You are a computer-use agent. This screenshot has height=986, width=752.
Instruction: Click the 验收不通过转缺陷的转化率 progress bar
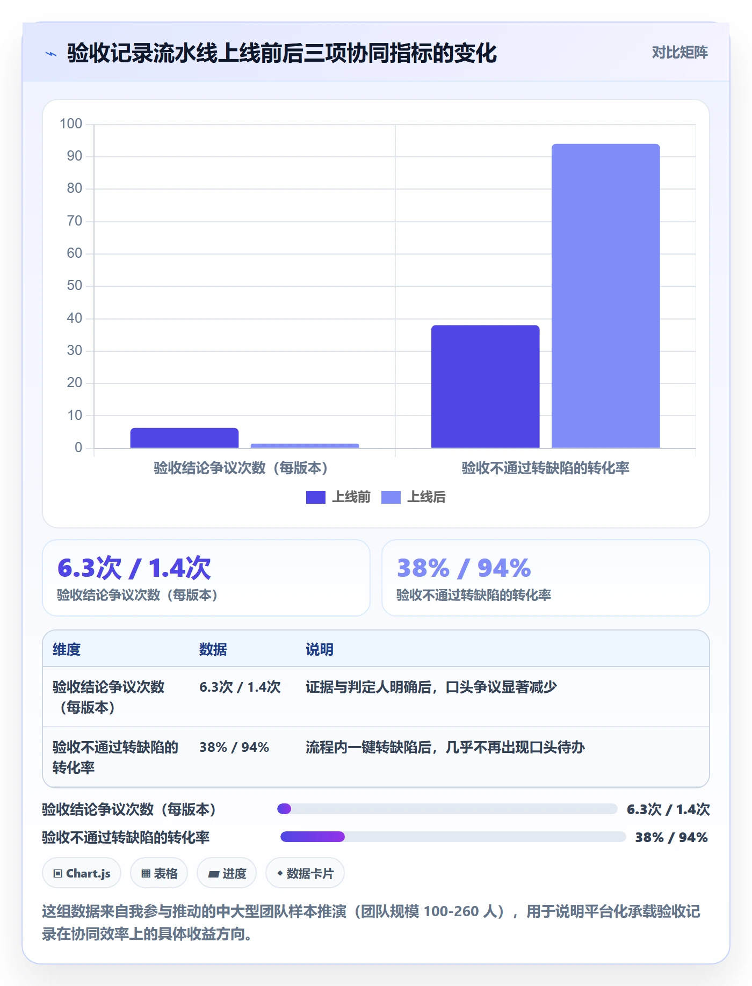(453, 837)
